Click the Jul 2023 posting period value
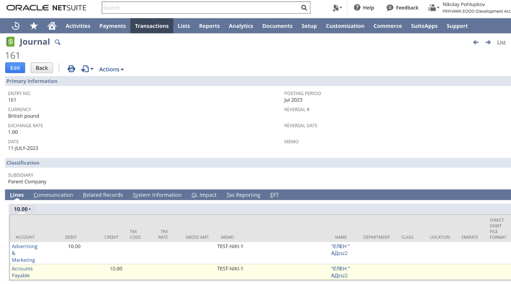This screenshot has height=284, width=511. coord(293,100)
